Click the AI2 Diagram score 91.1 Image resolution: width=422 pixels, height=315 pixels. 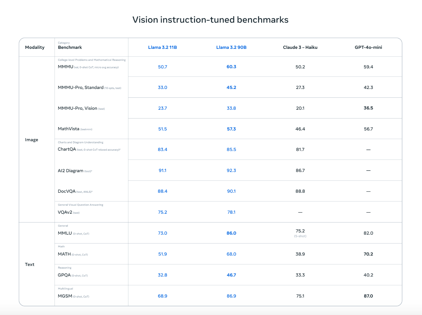coord(162,170)
